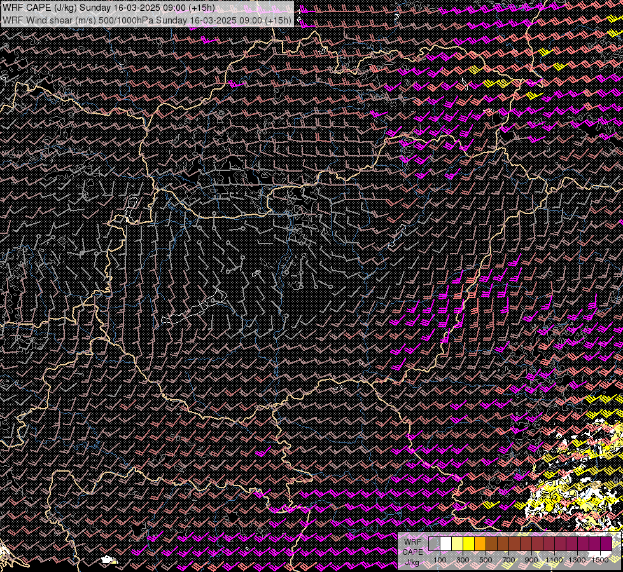Click the WRF label in the legend
623x572 pixels.
[x=413, y=542]
